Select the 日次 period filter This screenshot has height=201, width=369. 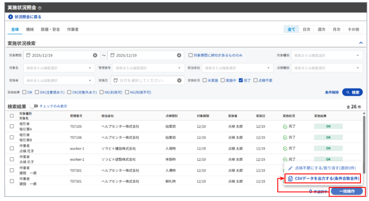pyautogui.click(x=306, y=30)
